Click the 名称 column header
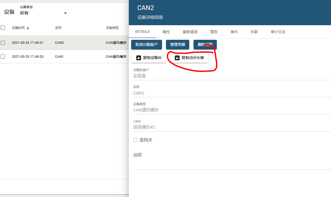Screen dimensions: 331x197 58,28
